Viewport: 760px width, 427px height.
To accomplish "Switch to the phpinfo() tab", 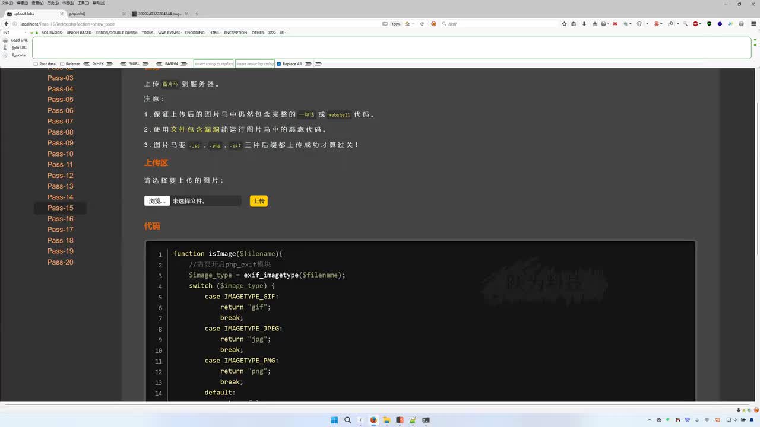I will (95, 14).
